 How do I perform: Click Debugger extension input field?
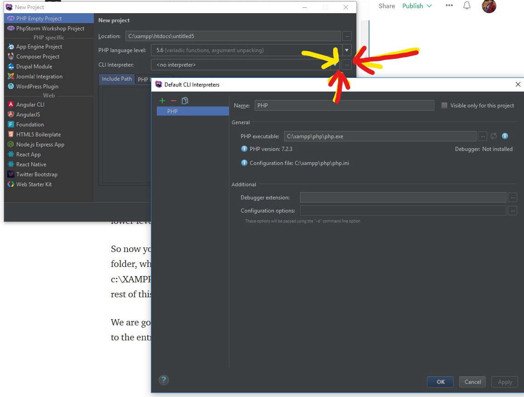coord(403,198)
